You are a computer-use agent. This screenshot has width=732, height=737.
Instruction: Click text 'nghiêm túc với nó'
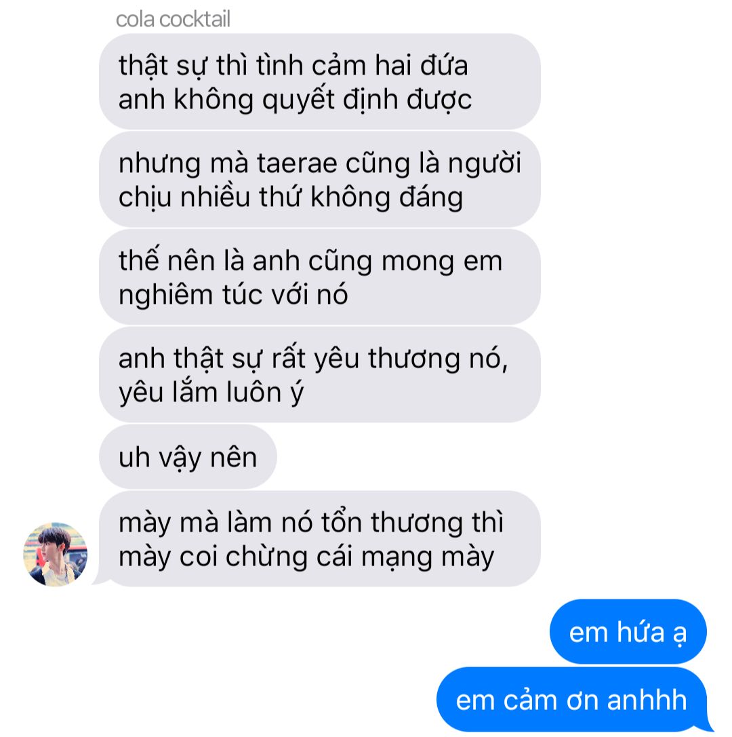coord(233,295)
